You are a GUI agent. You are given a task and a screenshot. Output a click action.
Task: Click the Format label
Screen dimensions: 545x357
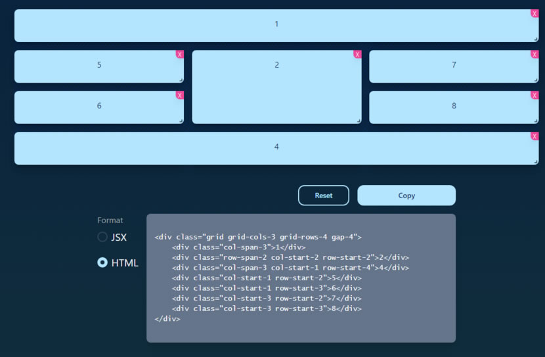110,220
